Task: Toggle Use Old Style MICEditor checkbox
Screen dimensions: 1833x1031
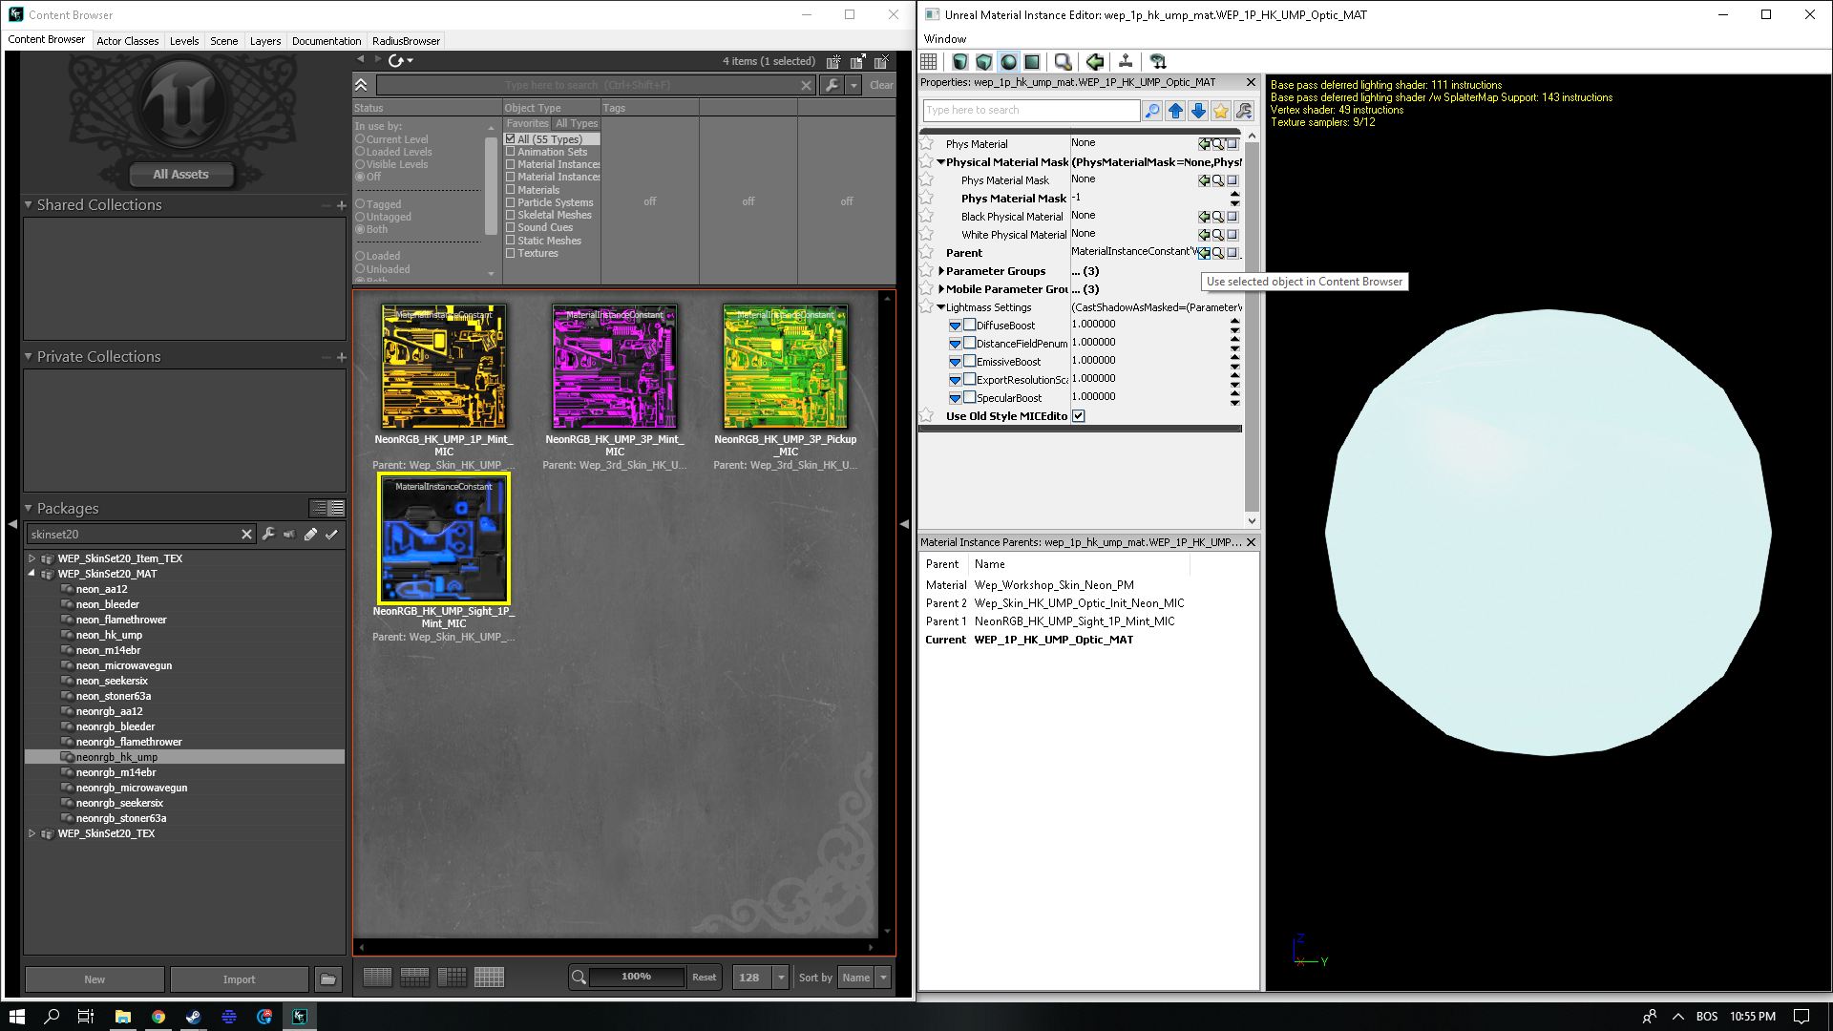Action: point(1079,416)
